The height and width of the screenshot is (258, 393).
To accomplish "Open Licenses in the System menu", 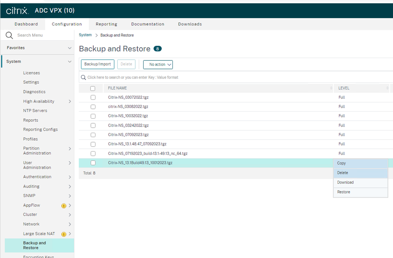I will coord(32,73).
